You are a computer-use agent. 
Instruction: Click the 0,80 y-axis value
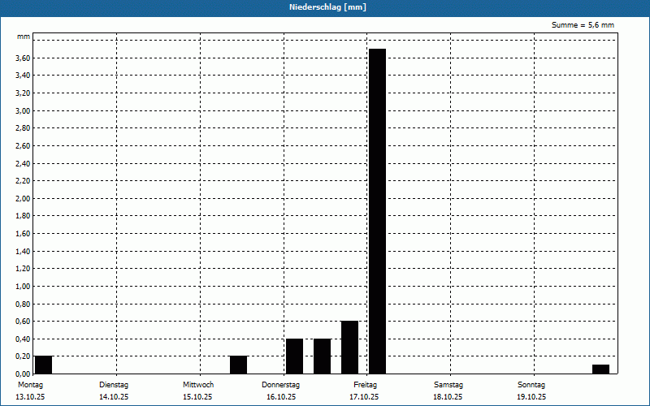tap(23, 304)
